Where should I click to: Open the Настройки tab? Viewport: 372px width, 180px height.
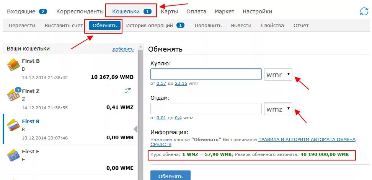point(257,11)
